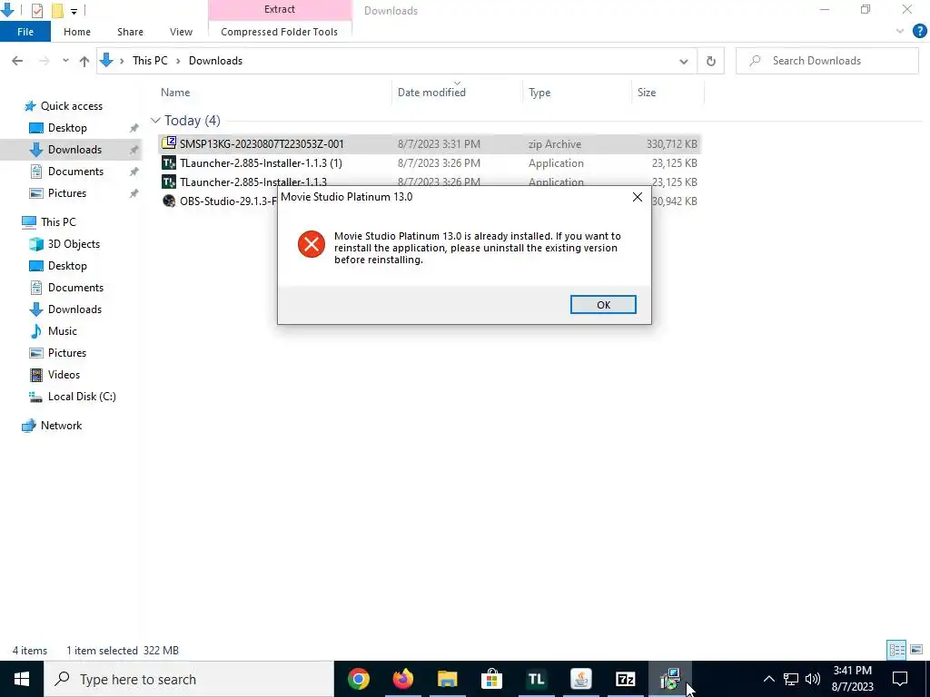This screenshot has width=930, height=697.
Task: Switch to large icons view layout
Action: coord(916,650)
